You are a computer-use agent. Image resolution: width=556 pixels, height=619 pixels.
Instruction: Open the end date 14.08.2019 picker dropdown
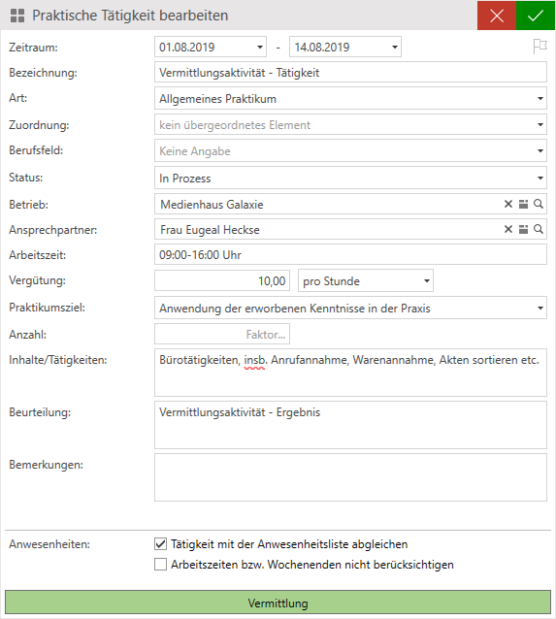(x=395, y=47)
